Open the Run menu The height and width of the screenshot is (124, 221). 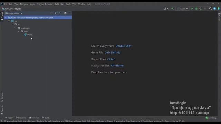point(62,4)
